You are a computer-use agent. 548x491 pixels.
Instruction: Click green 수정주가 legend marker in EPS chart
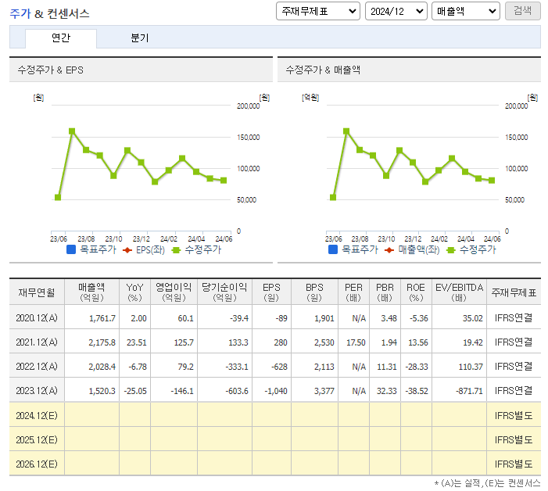[x=176, y=250]
